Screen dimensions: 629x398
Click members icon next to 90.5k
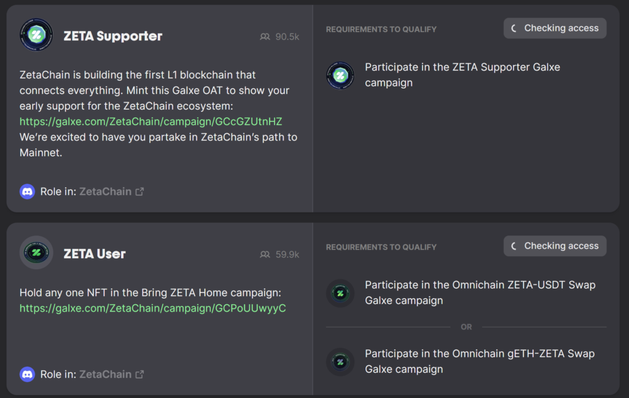[265, 37]
